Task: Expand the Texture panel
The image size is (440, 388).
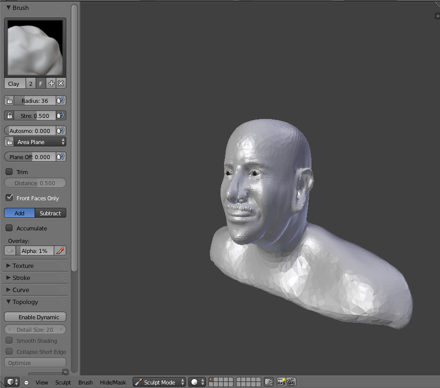Action: 23,266
